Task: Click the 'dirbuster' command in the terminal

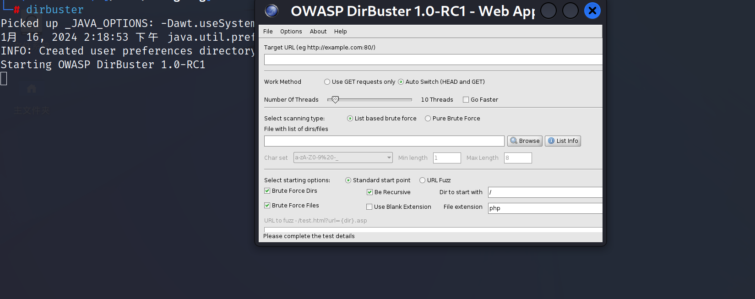Action: click(55, 10)
